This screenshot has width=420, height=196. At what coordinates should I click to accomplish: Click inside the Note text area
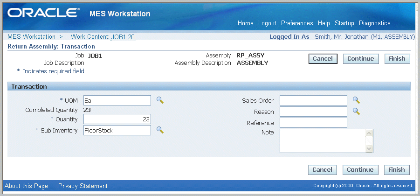tap(323, 141)
